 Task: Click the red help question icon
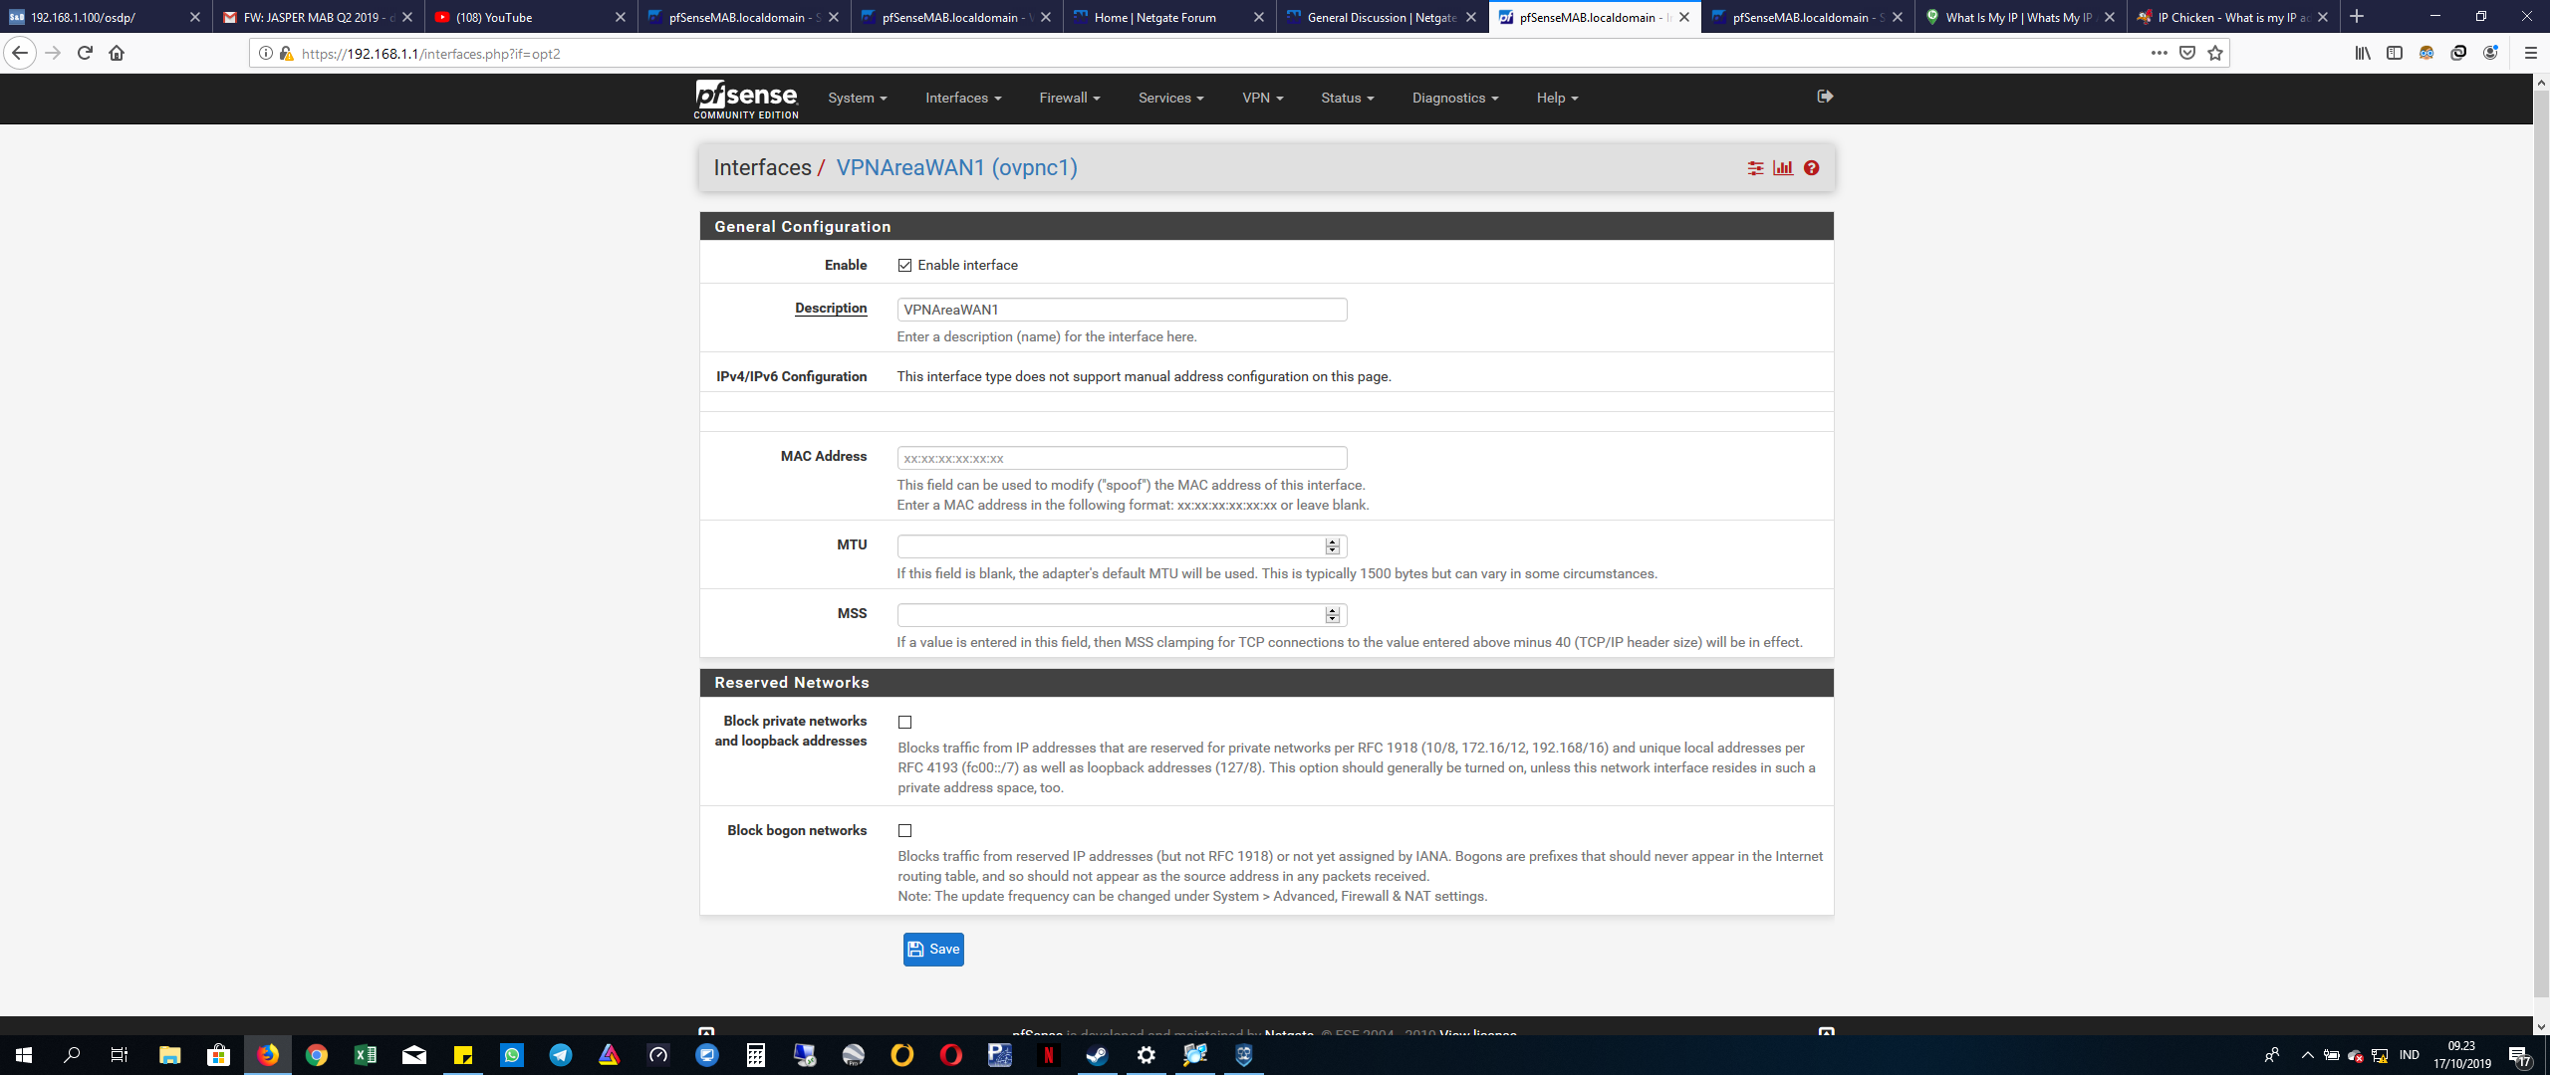1811,168
